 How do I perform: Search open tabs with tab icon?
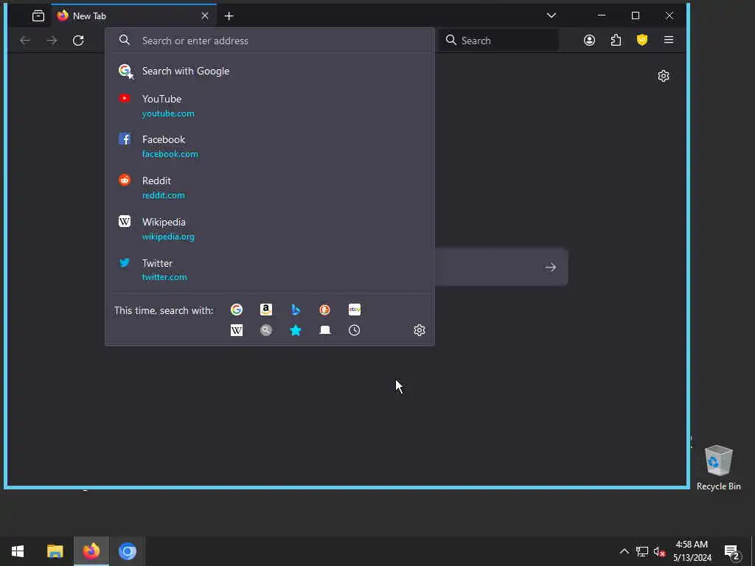(325, 330)
